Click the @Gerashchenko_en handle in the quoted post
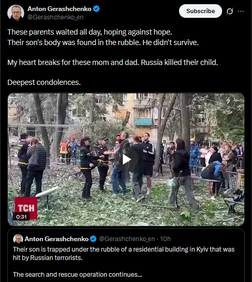The height and width of the screenshot is (282, 252). pos(127,239)
